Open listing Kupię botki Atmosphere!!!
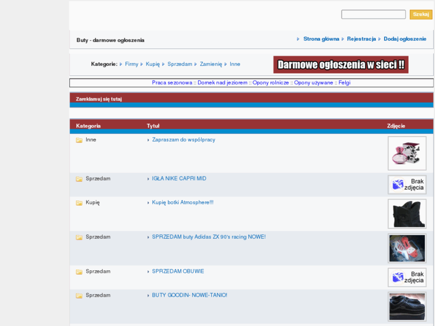Image resolution: width=435 pixels, height=326 pixels. (x=182, y=203)
